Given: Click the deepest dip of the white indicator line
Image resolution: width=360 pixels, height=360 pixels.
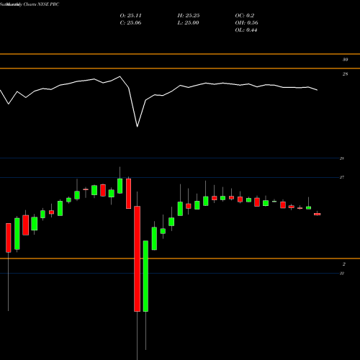Looking at the screenshot, I should (x=138, y=127).
